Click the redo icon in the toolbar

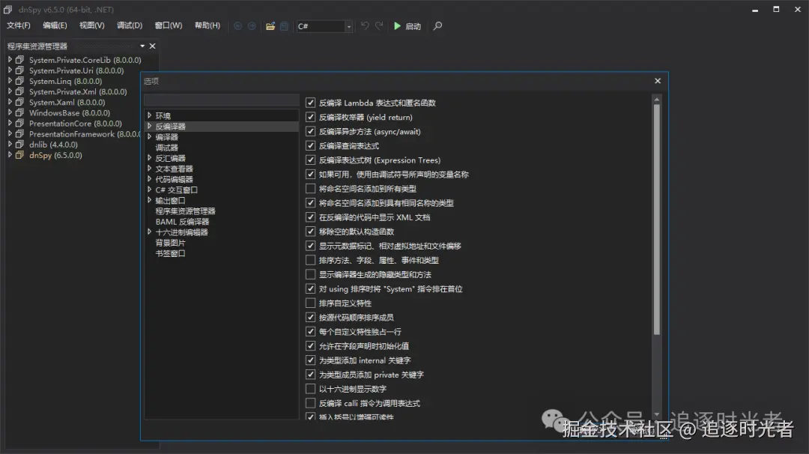pos(380,25)
